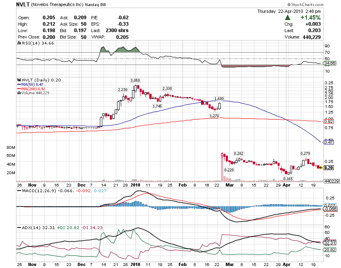The width and height of the screenshot is (341, 268).
Task: Click the MACD(12,26,9) indicator label
Action: 39,191
